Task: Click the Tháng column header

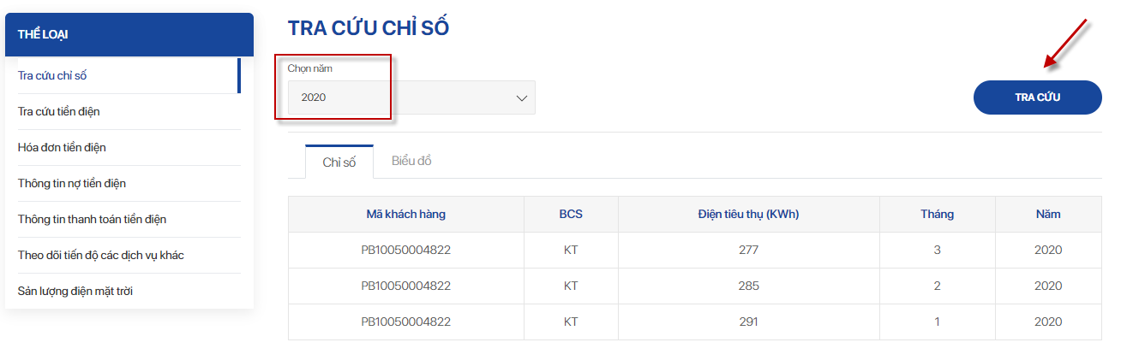Action: (x=937, y=215)
